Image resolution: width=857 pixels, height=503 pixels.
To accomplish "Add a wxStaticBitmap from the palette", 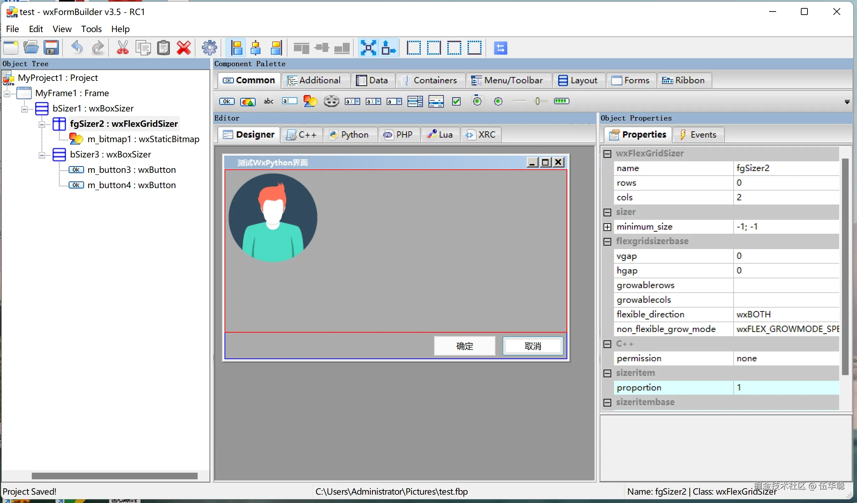I will (x=310, y=101).
